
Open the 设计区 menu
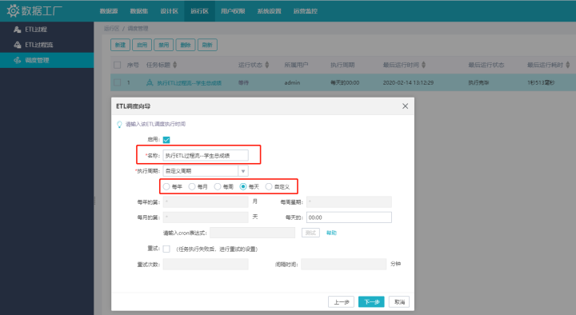(169, 11)
